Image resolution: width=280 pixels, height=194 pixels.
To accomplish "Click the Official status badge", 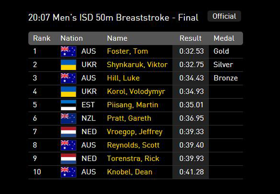I will [x=224, y=16].
